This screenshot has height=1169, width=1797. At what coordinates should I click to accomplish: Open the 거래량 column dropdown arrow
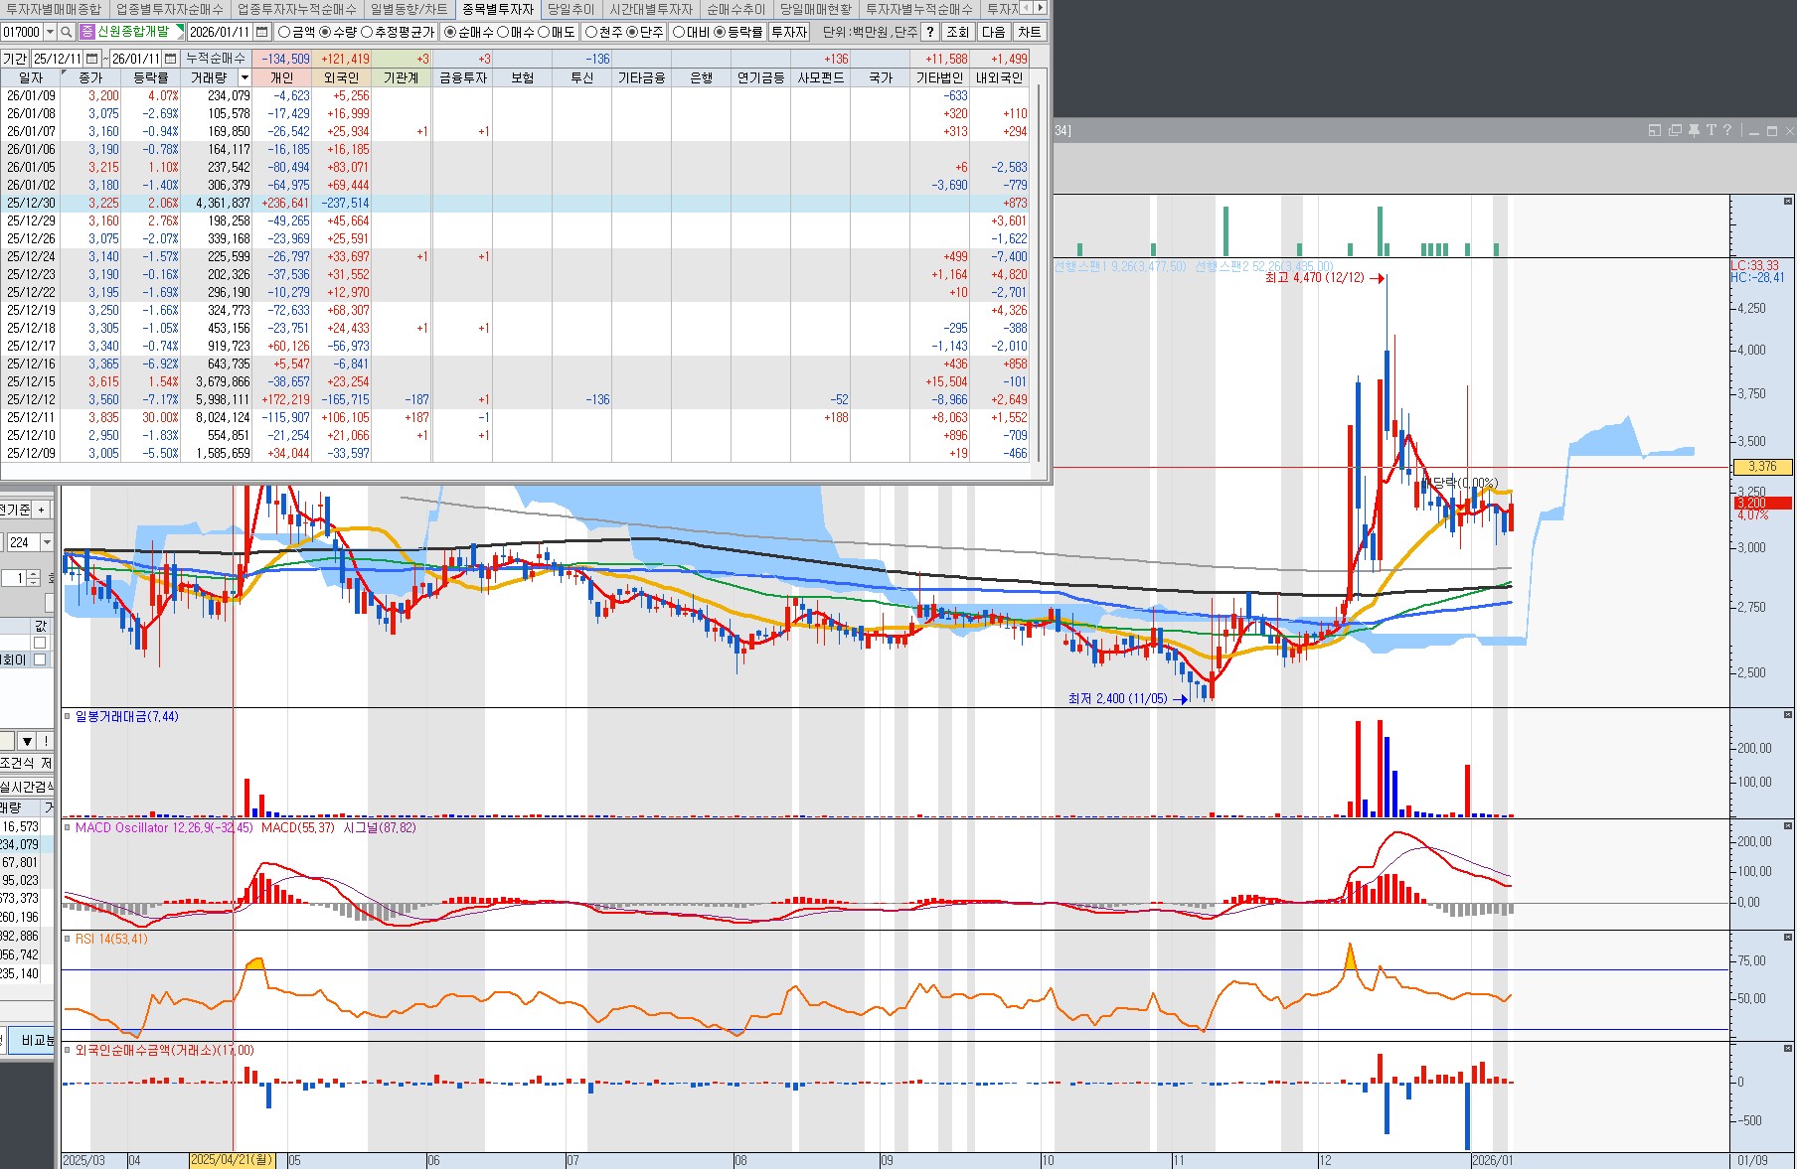coord(245,77)
